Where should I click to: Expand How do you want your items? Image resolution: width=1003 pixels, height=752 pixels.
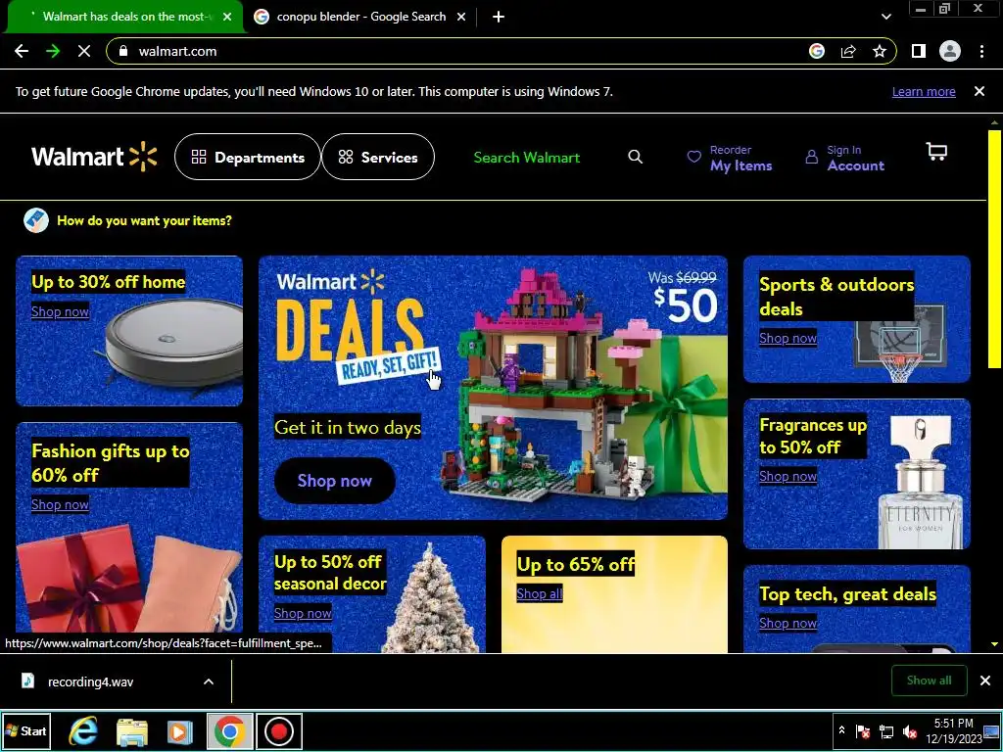tap(128, 220)
